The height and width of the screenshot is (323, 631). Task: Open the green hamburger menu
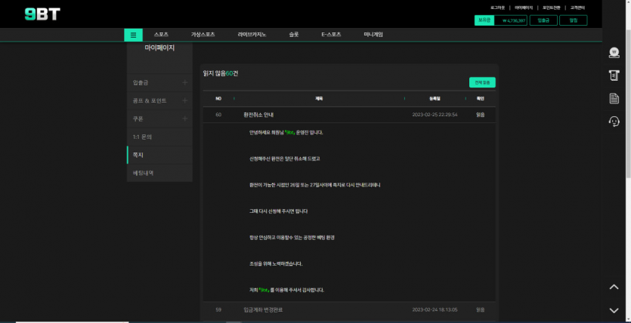(x=133, y=35)
